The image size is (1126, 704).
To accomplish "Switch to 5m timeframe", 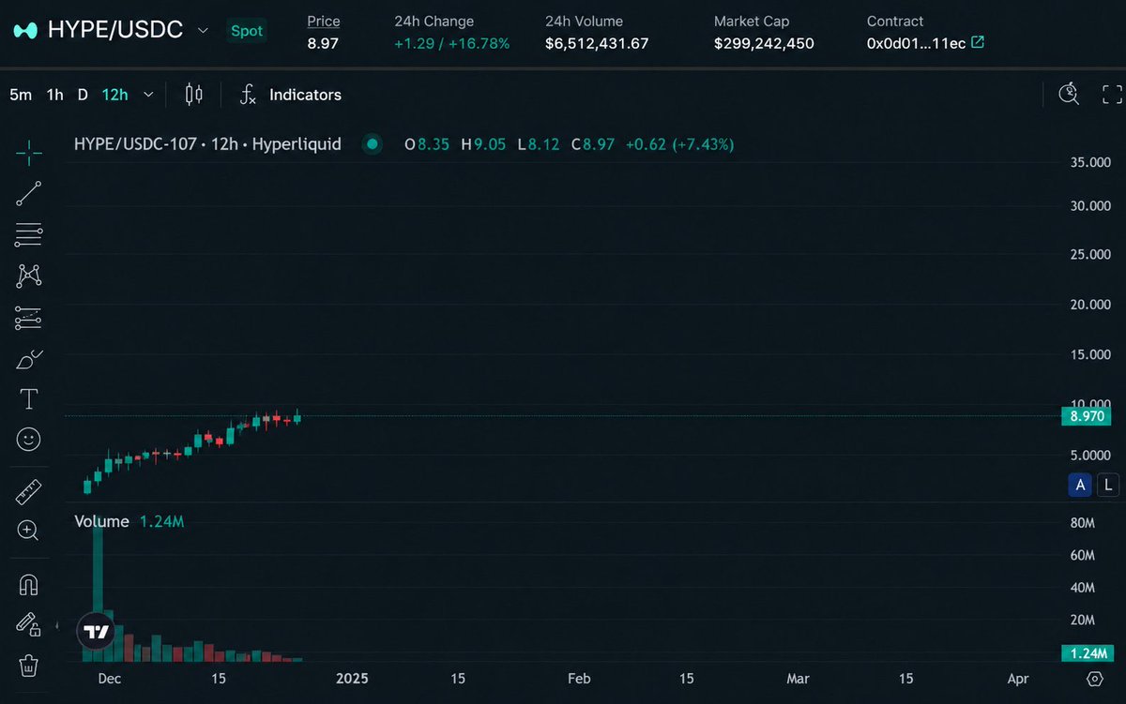I will (21, 95).
